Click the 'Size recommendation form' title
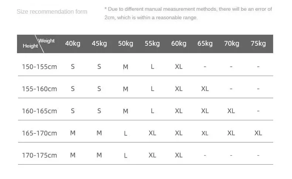The image size is (292, 179). pyautogui.click(x=52, y=12)
